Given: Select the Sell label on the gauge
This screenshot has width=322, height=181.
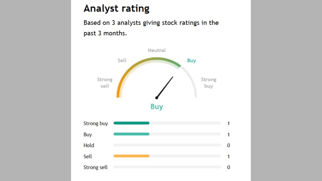Looking at the screenshot, I should (122, 60).
